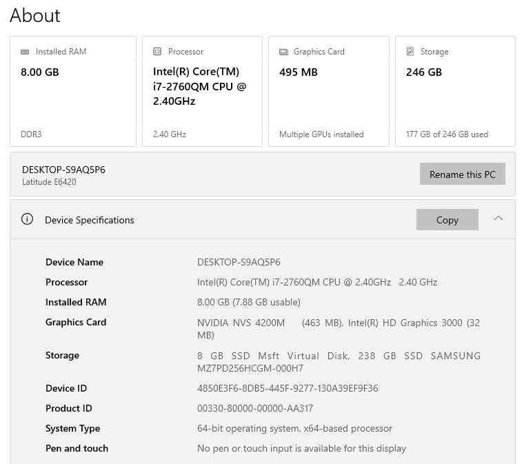Click the Storage drive icon
The image size is (522, 464).
tap(410, 52)
